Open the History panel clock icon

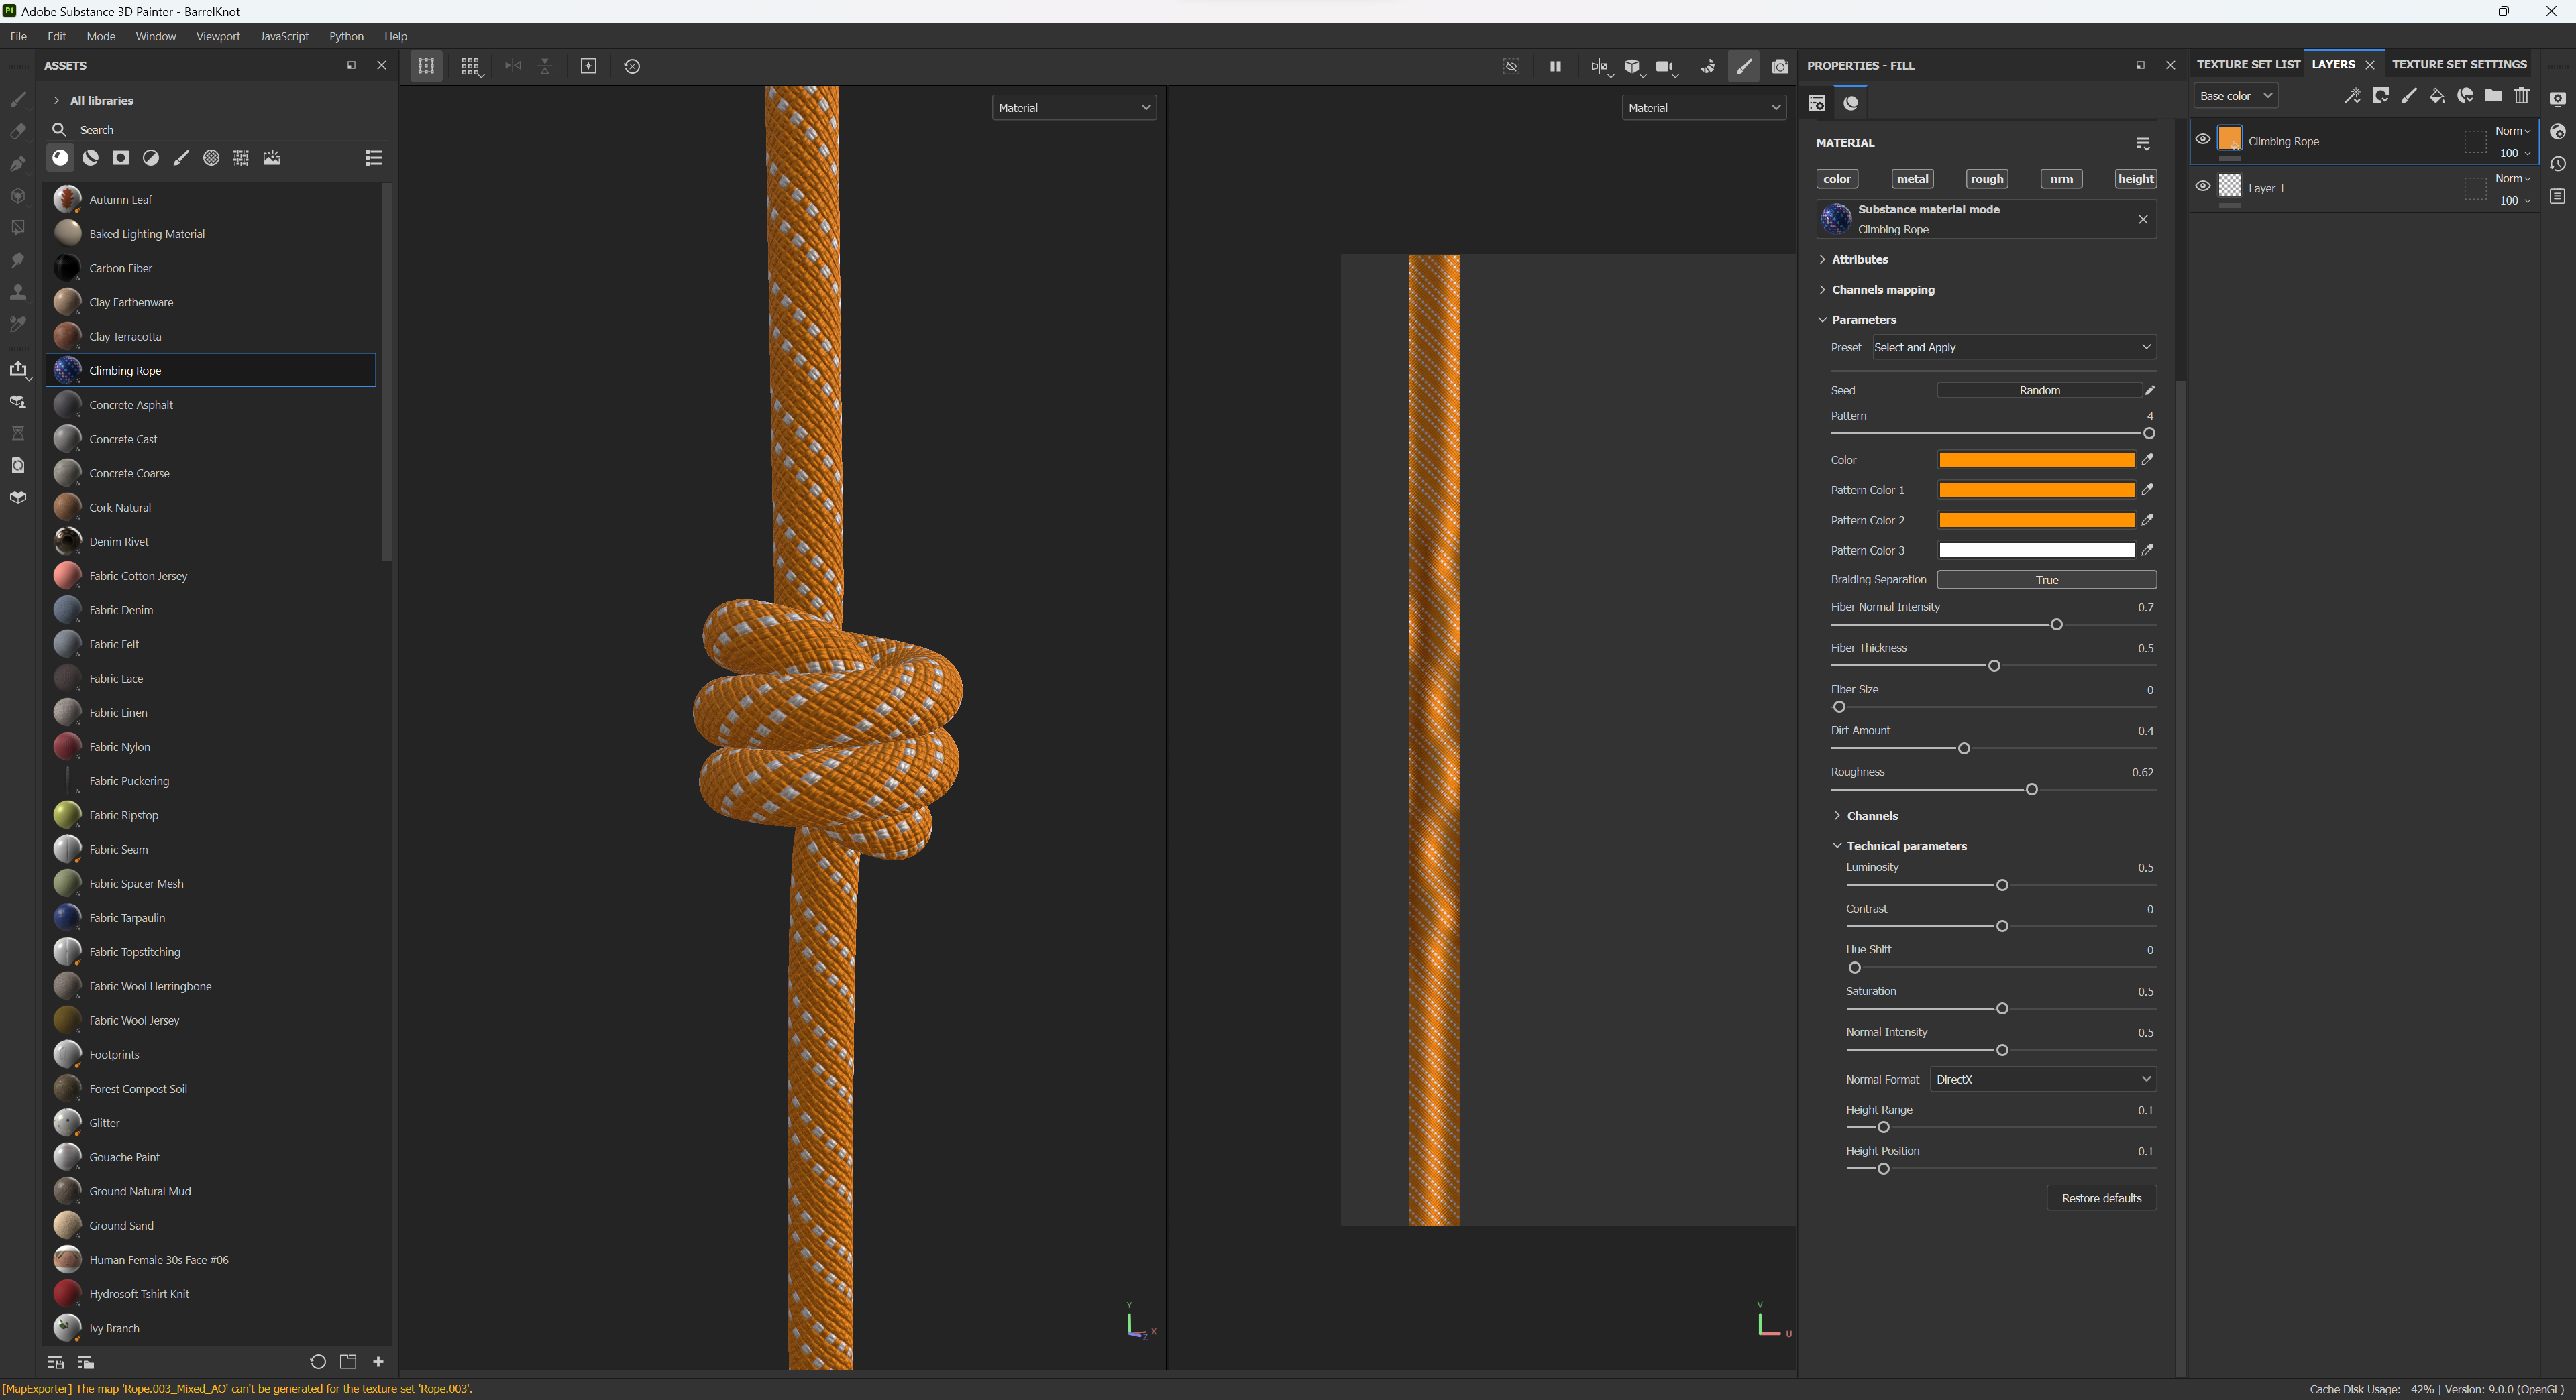2558,164
